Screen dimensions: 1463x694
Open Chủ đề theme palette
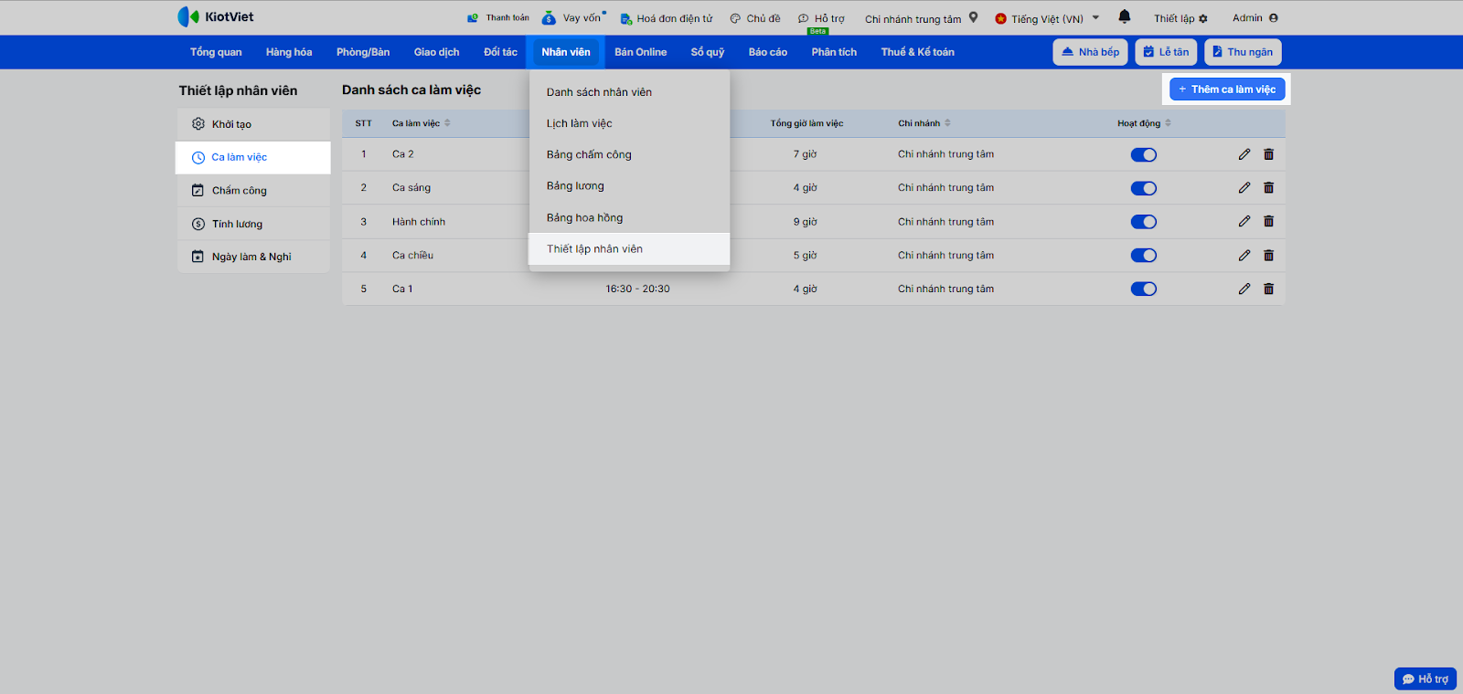point(755,18)
